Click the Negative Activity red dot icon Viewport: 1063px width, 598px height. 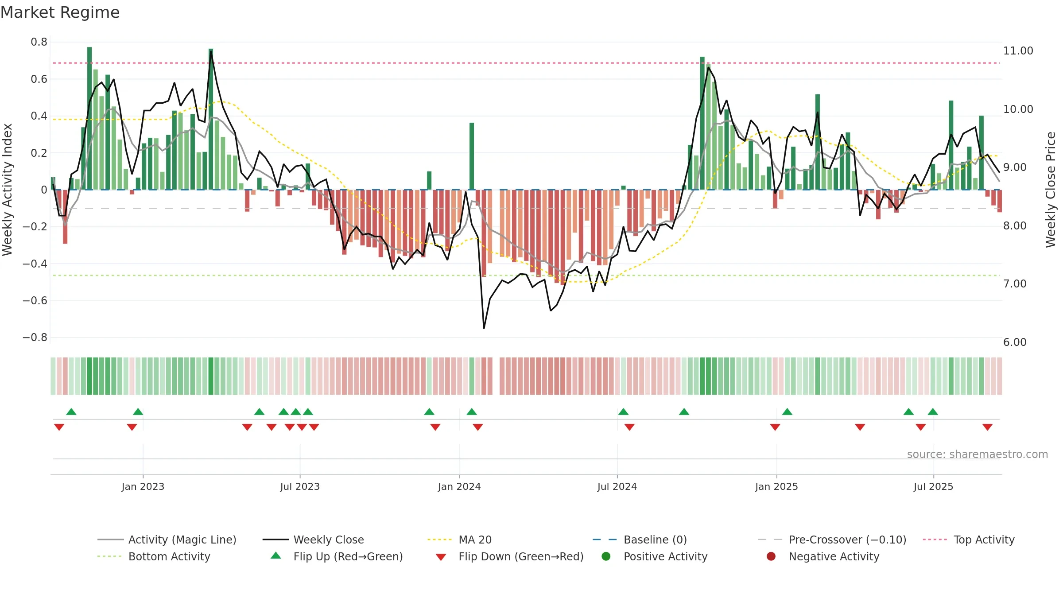[x=771, y=556]
